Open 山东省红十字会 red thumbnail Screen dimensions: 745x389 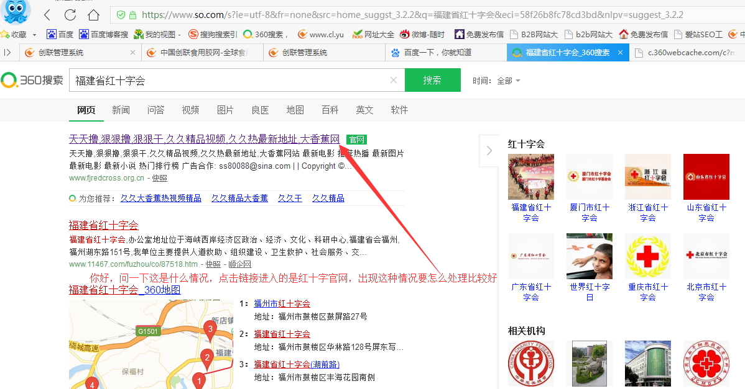click(706, 177)
